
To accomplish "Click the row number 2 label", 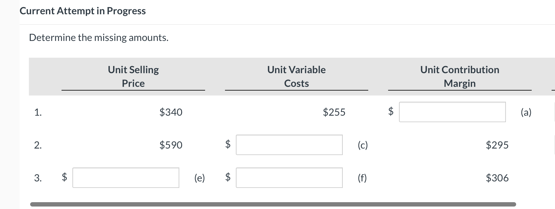I will pyautogui.click(x=39, y=145).
